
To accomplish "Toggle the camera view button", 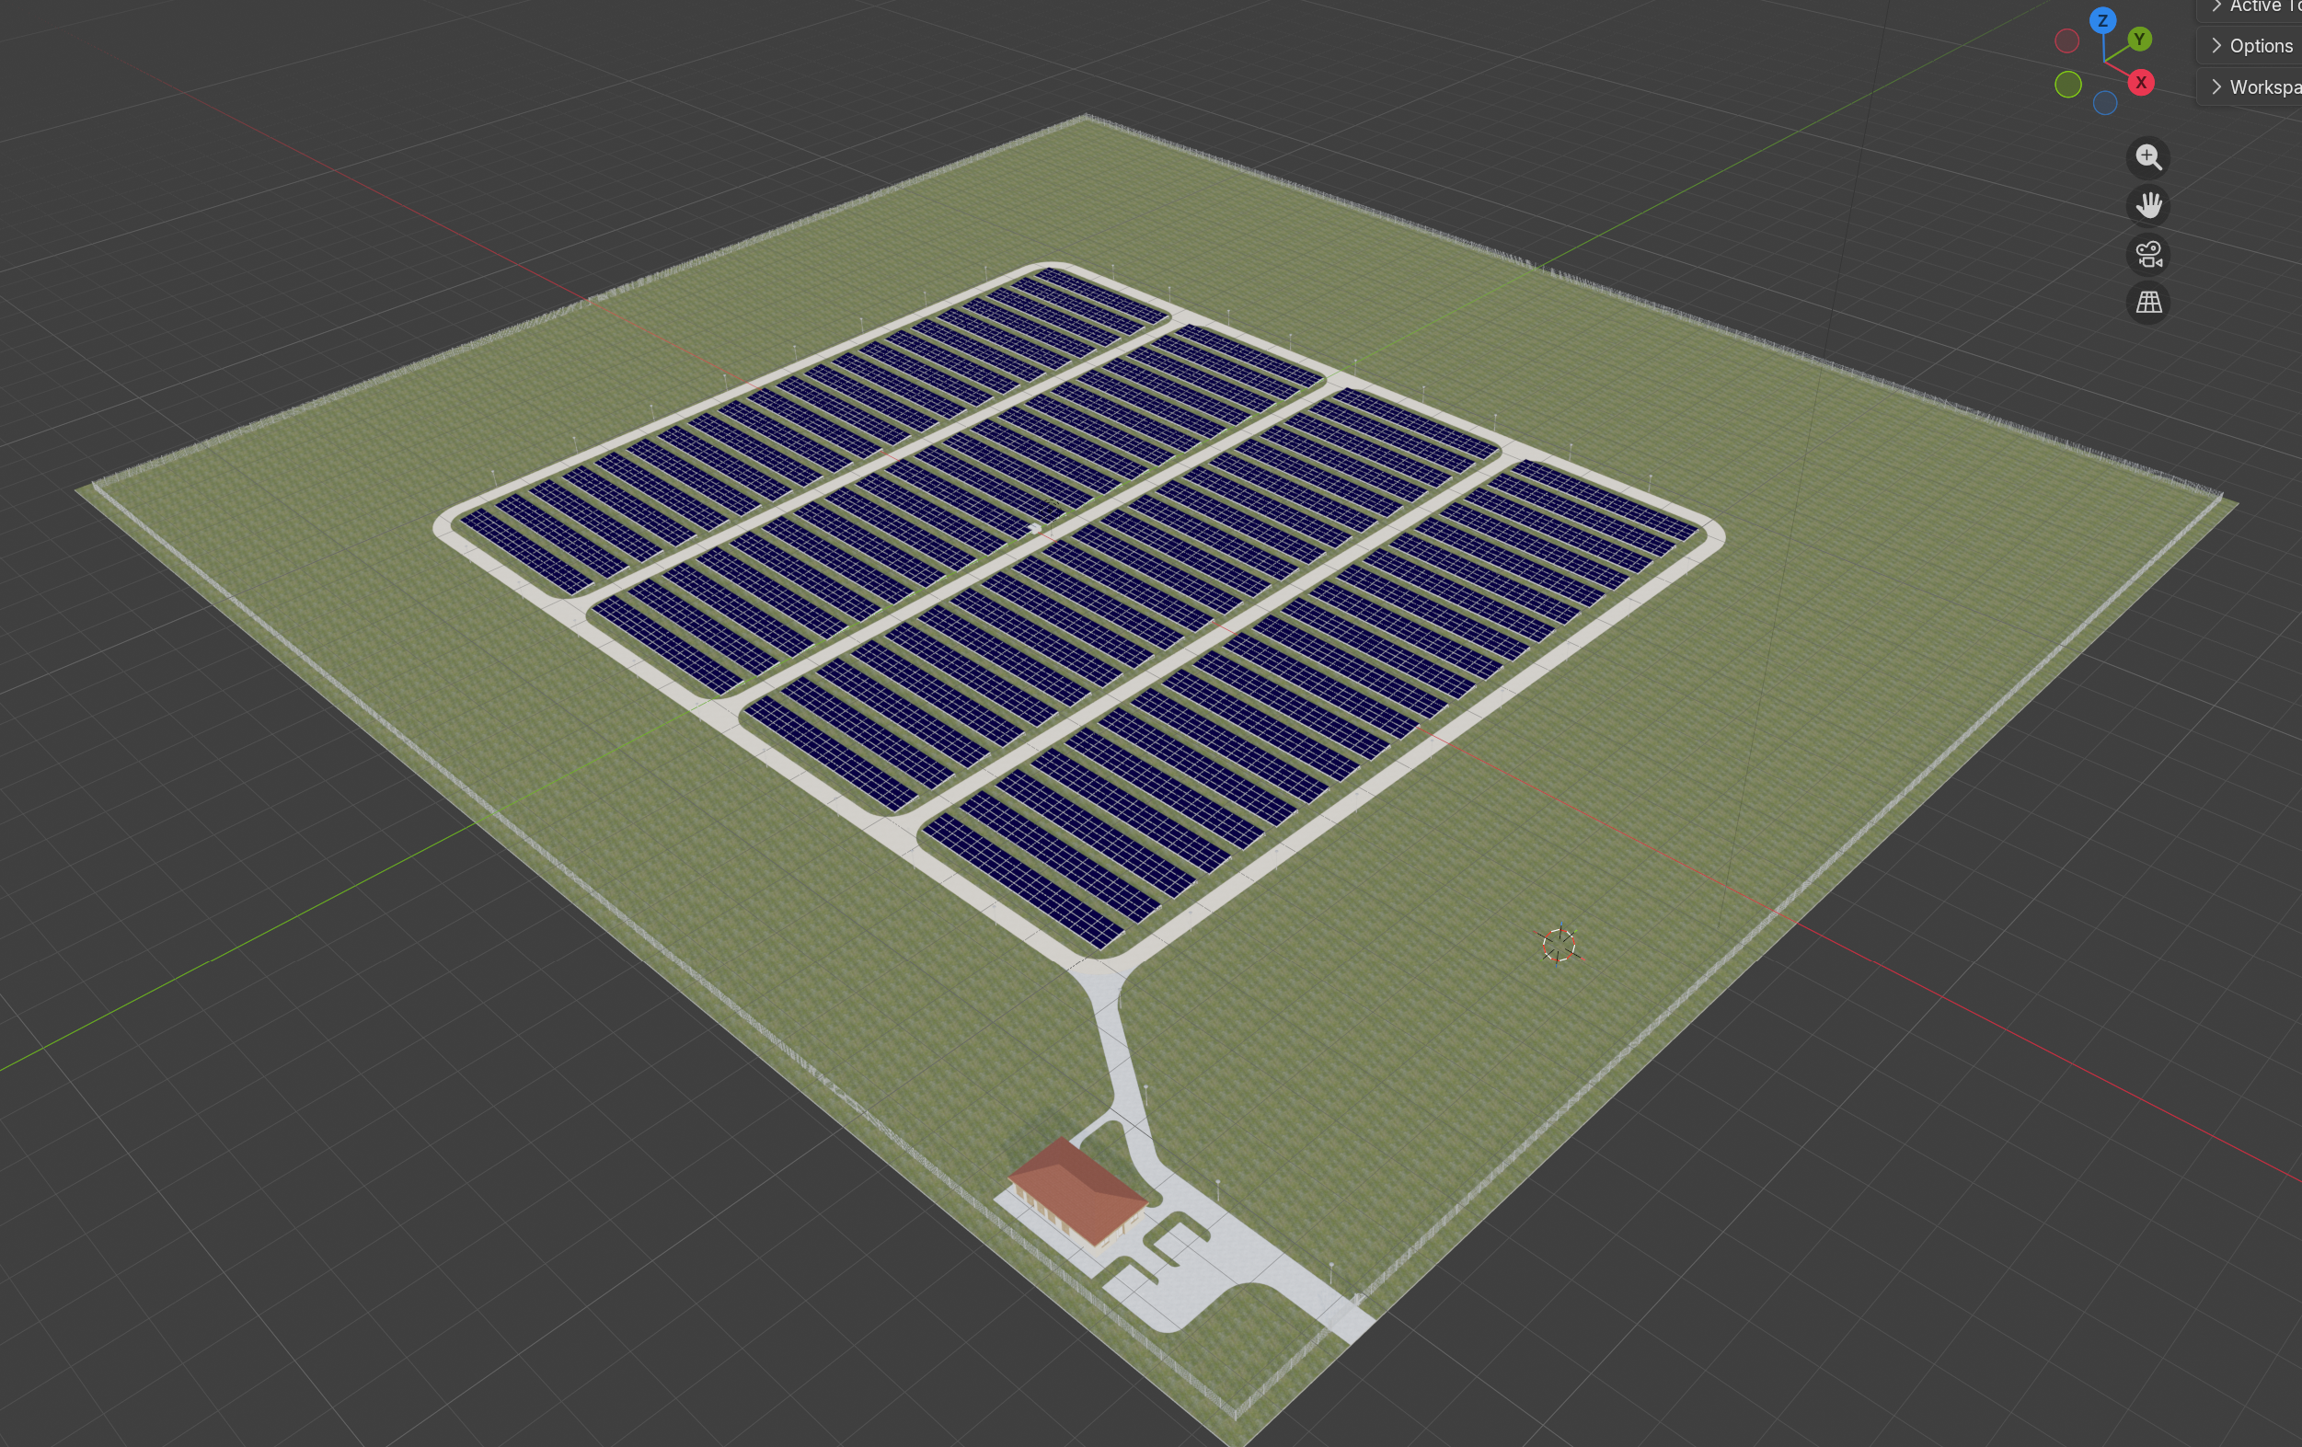I will click(2148, 254).
